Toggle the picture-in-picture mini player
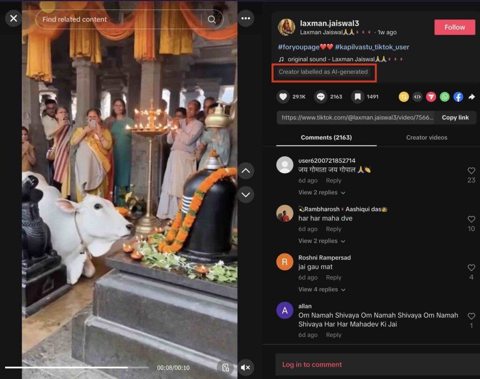The image size is (480, 379). click(x=225, y=368)
